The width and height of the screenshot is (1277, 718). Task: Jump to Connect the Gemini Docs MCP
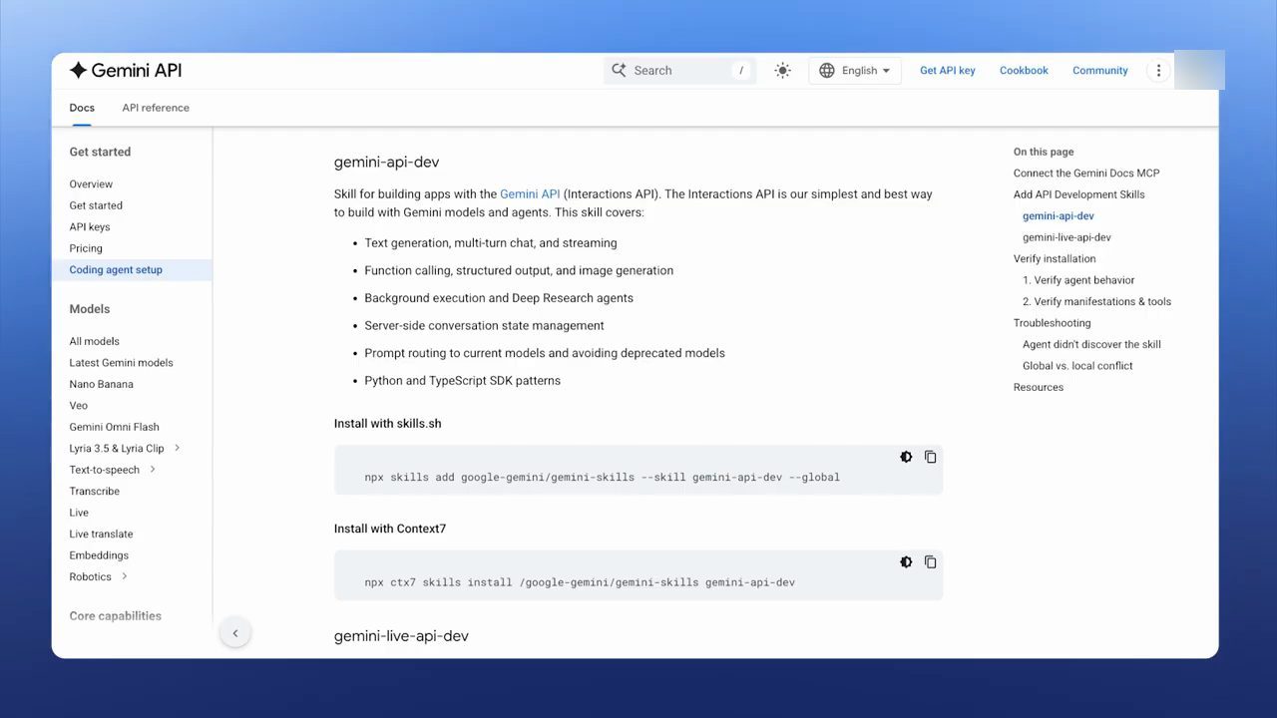click(1086, 174)
